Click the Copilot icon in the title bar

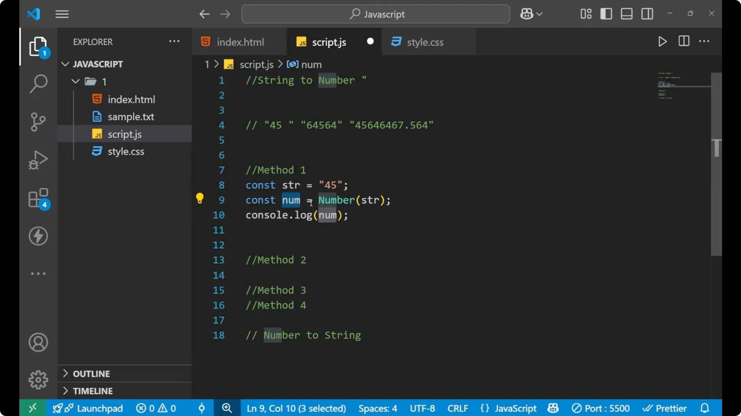coord(526,13)
